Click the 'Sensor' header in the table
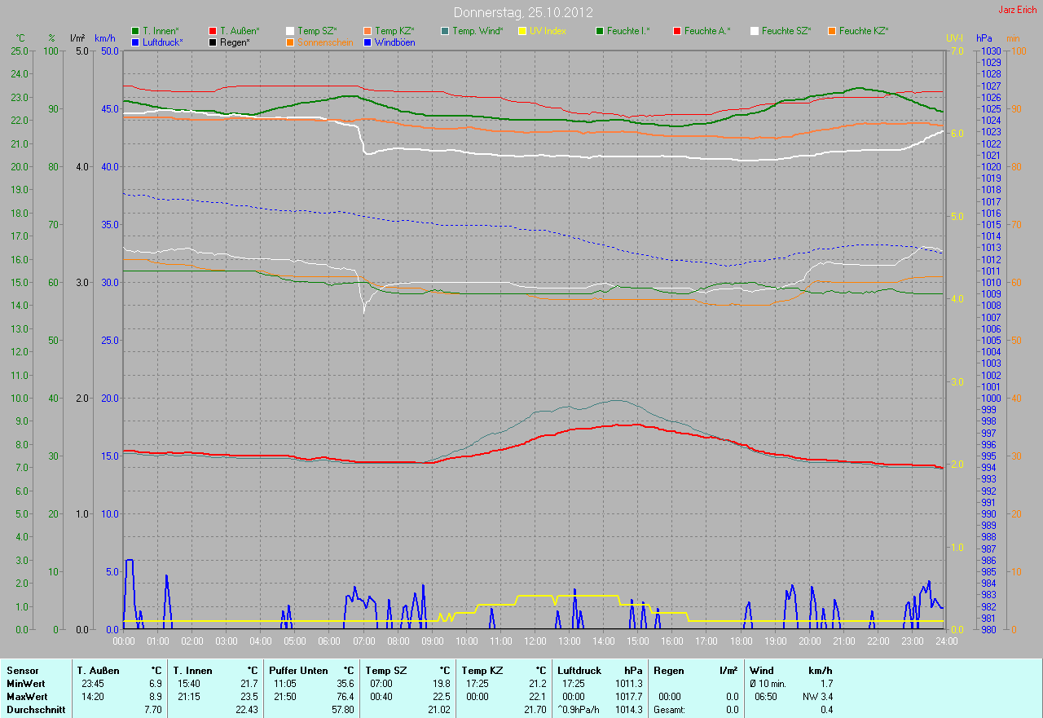 tap(22, 671)
